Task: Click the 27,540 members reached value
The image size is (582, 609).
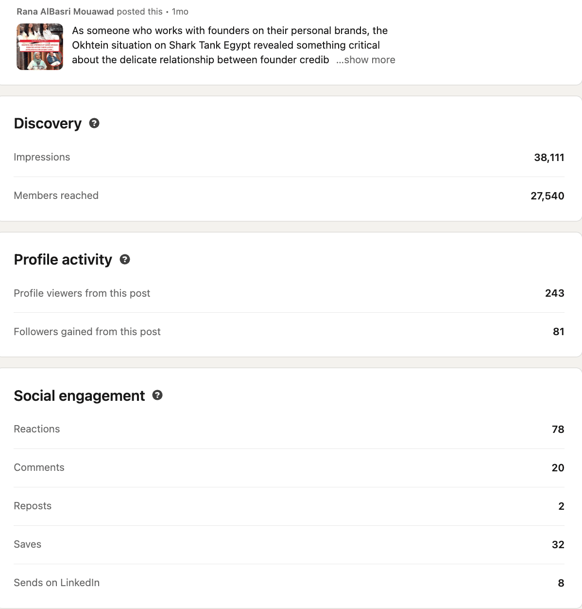Action: click(547, 196)
